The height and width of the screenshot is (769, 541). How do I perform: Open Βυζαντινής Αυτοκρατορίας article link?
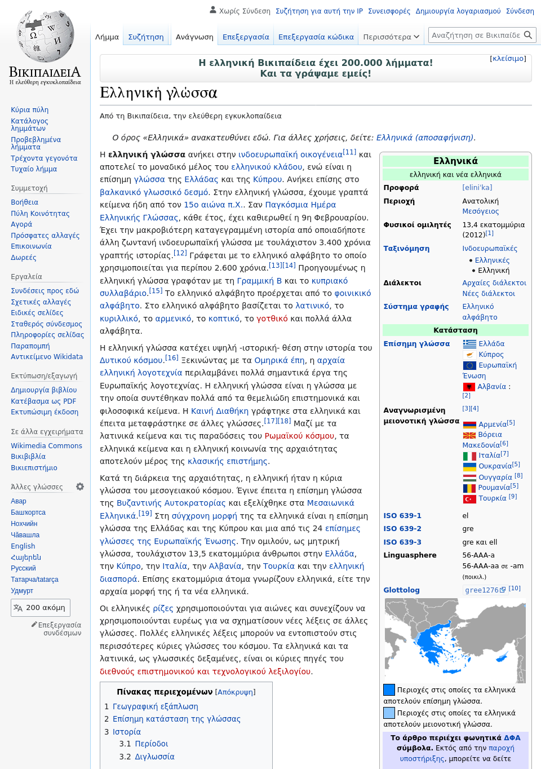tap(171, 503)
